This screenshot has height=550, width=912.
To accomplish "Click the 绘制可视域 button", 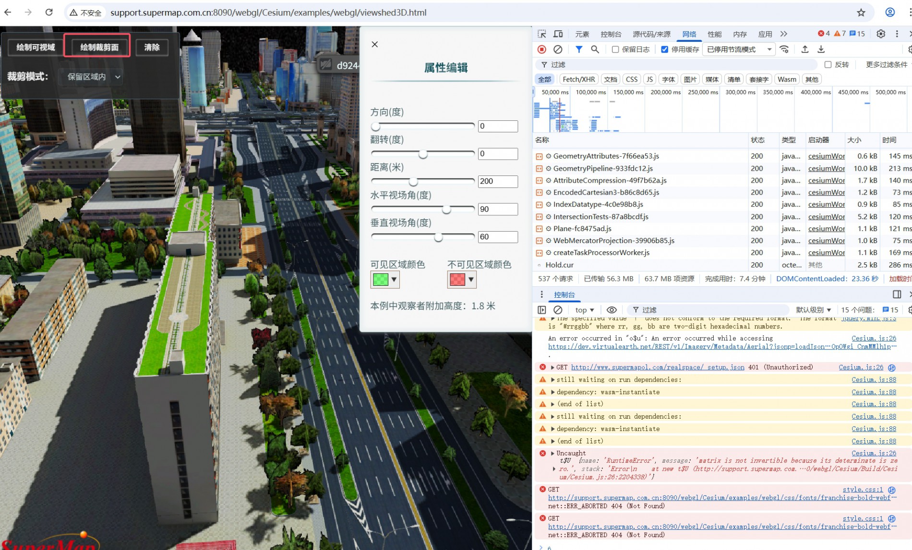I will (x=36, y=47).
